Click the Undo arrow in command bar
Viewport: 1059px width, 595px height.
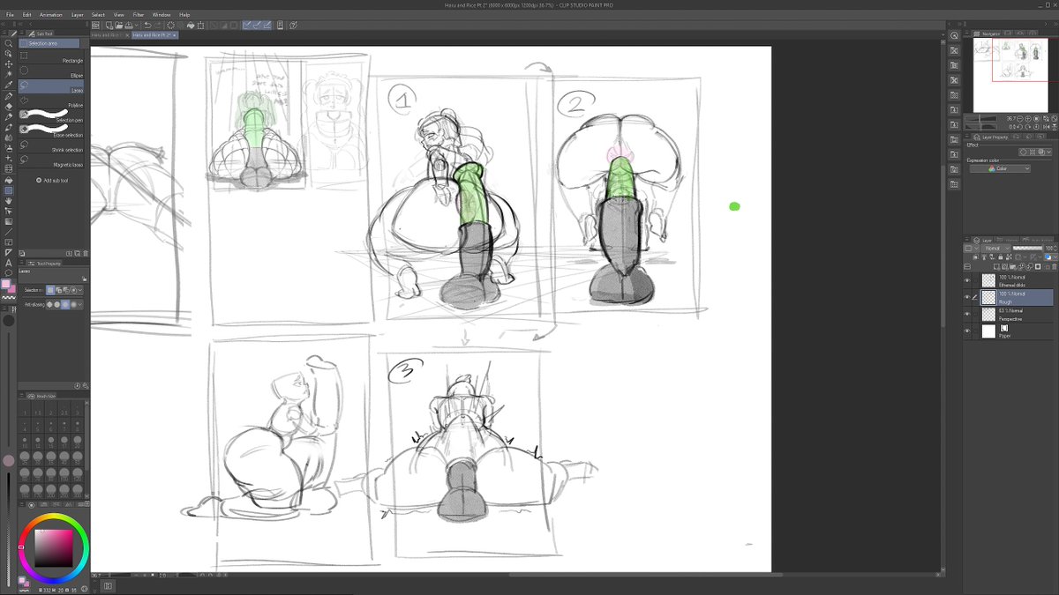coord(146,26)
